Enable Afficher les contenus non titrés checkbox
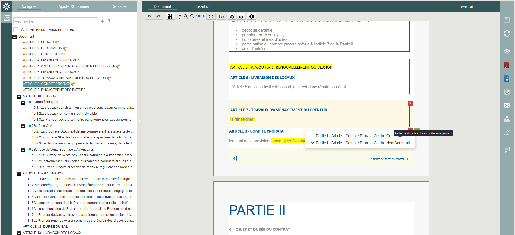 tap(16, 29)
